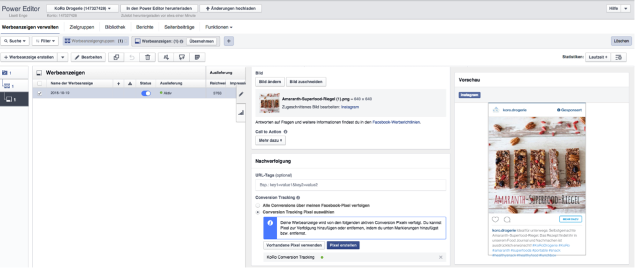
Task: Open column settings icon next to Laufzeit
Action: pos(618,58)
